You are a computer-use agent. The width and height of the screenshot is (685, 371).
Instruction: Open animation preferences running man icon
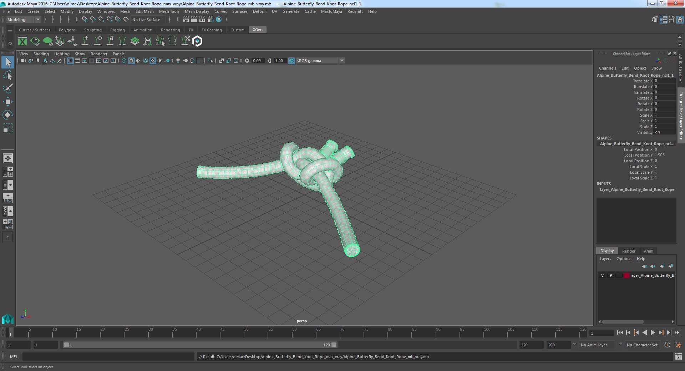pyautogui.click(x=678, y=345)
